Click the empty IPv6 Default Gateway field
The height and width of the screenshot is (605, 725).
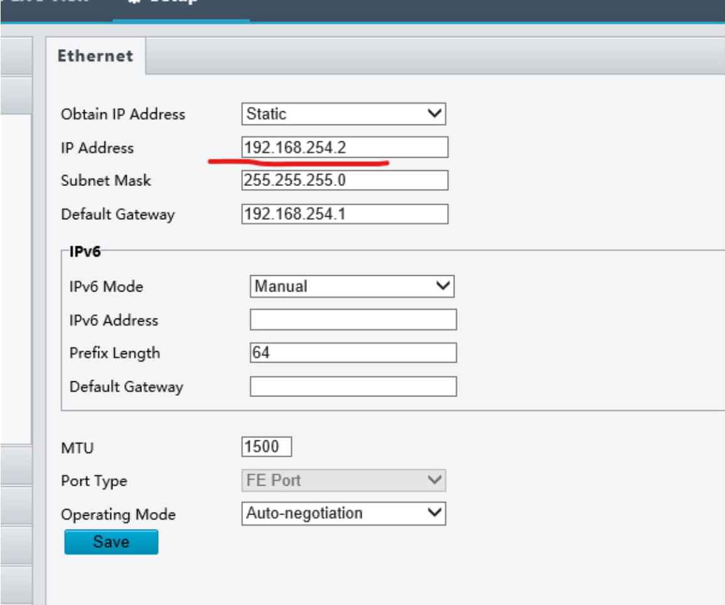click(x=353, y=386)
